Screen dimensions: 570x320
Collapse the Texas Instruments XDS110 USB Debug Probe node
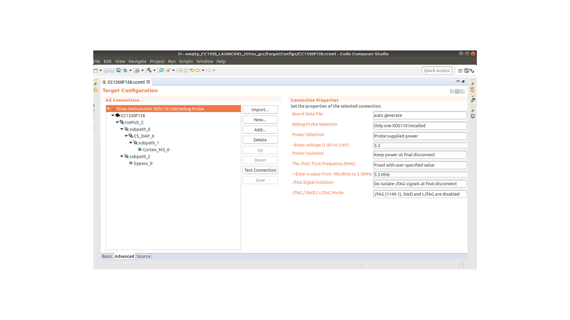coord(108,109)
